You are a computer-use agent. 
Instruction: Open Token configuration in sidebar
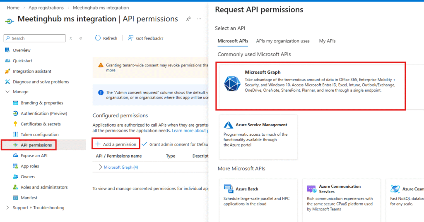[39, 135]
